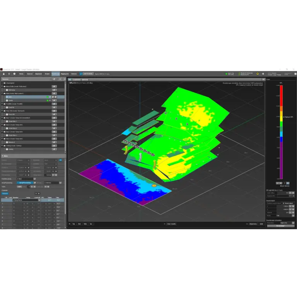
Task: Click the home icon in the top toolbar
Action: coord(3,73)
